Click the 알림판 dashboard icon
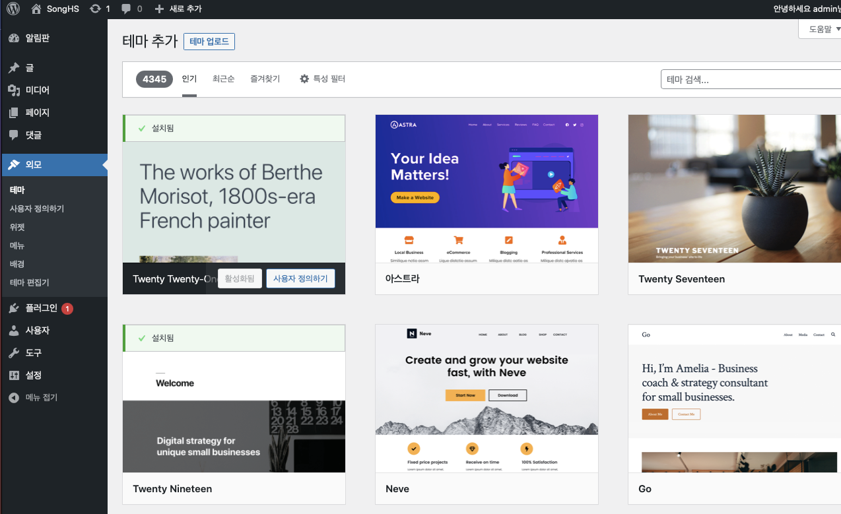This screenshot has height=514, width=841. click(x=13, y=38)
